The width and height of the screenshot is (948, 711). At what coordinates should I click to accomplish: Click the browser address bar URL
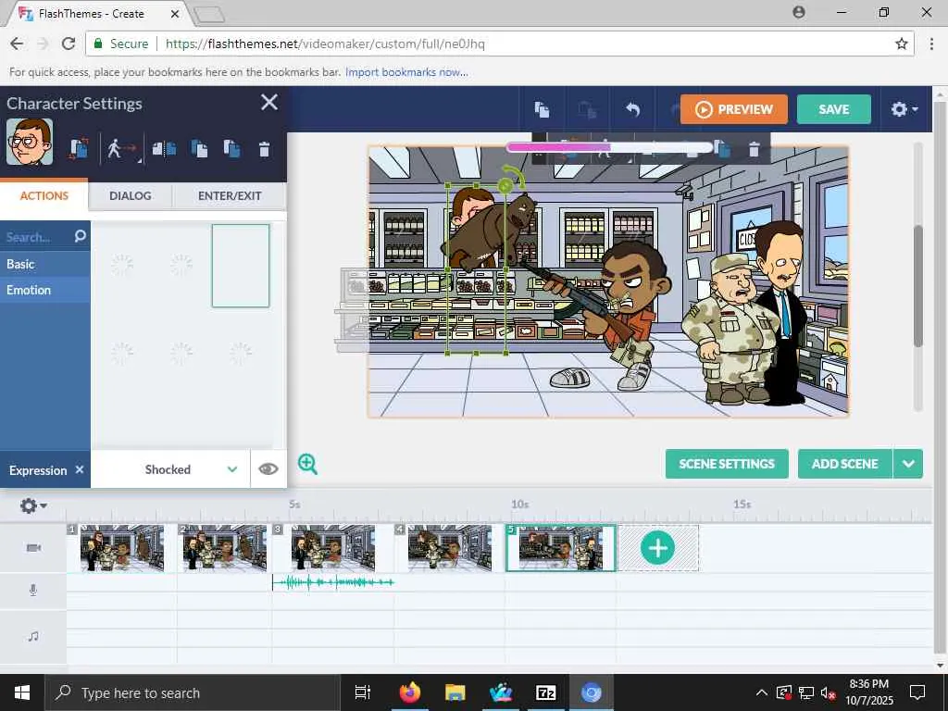tap(325, 44)
